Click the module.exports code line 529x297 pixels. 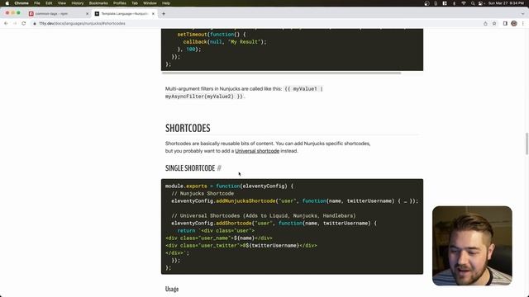click(230, 186)
